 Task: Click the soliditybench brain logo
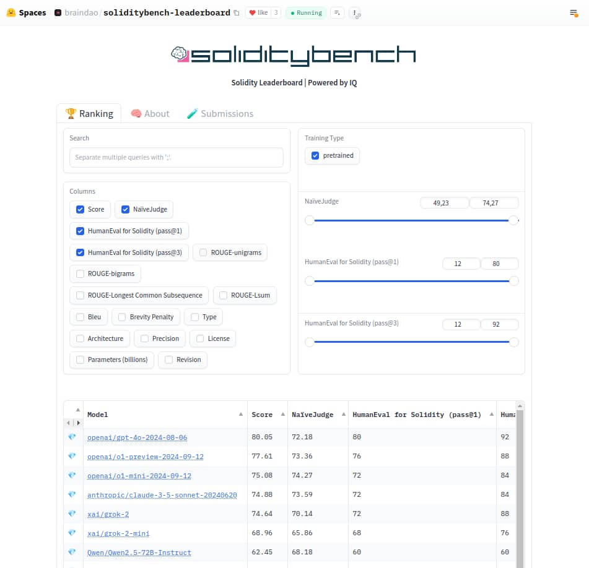180,54
